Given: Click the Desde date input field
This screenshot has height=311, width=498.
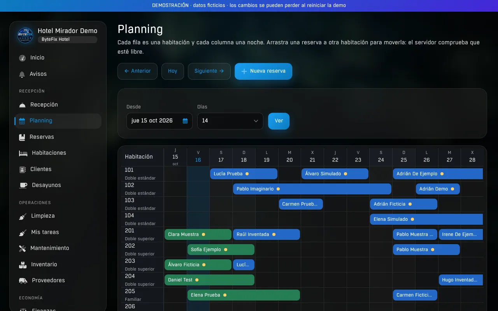Looking at the screenshot, I should click(x=160, y=121).
